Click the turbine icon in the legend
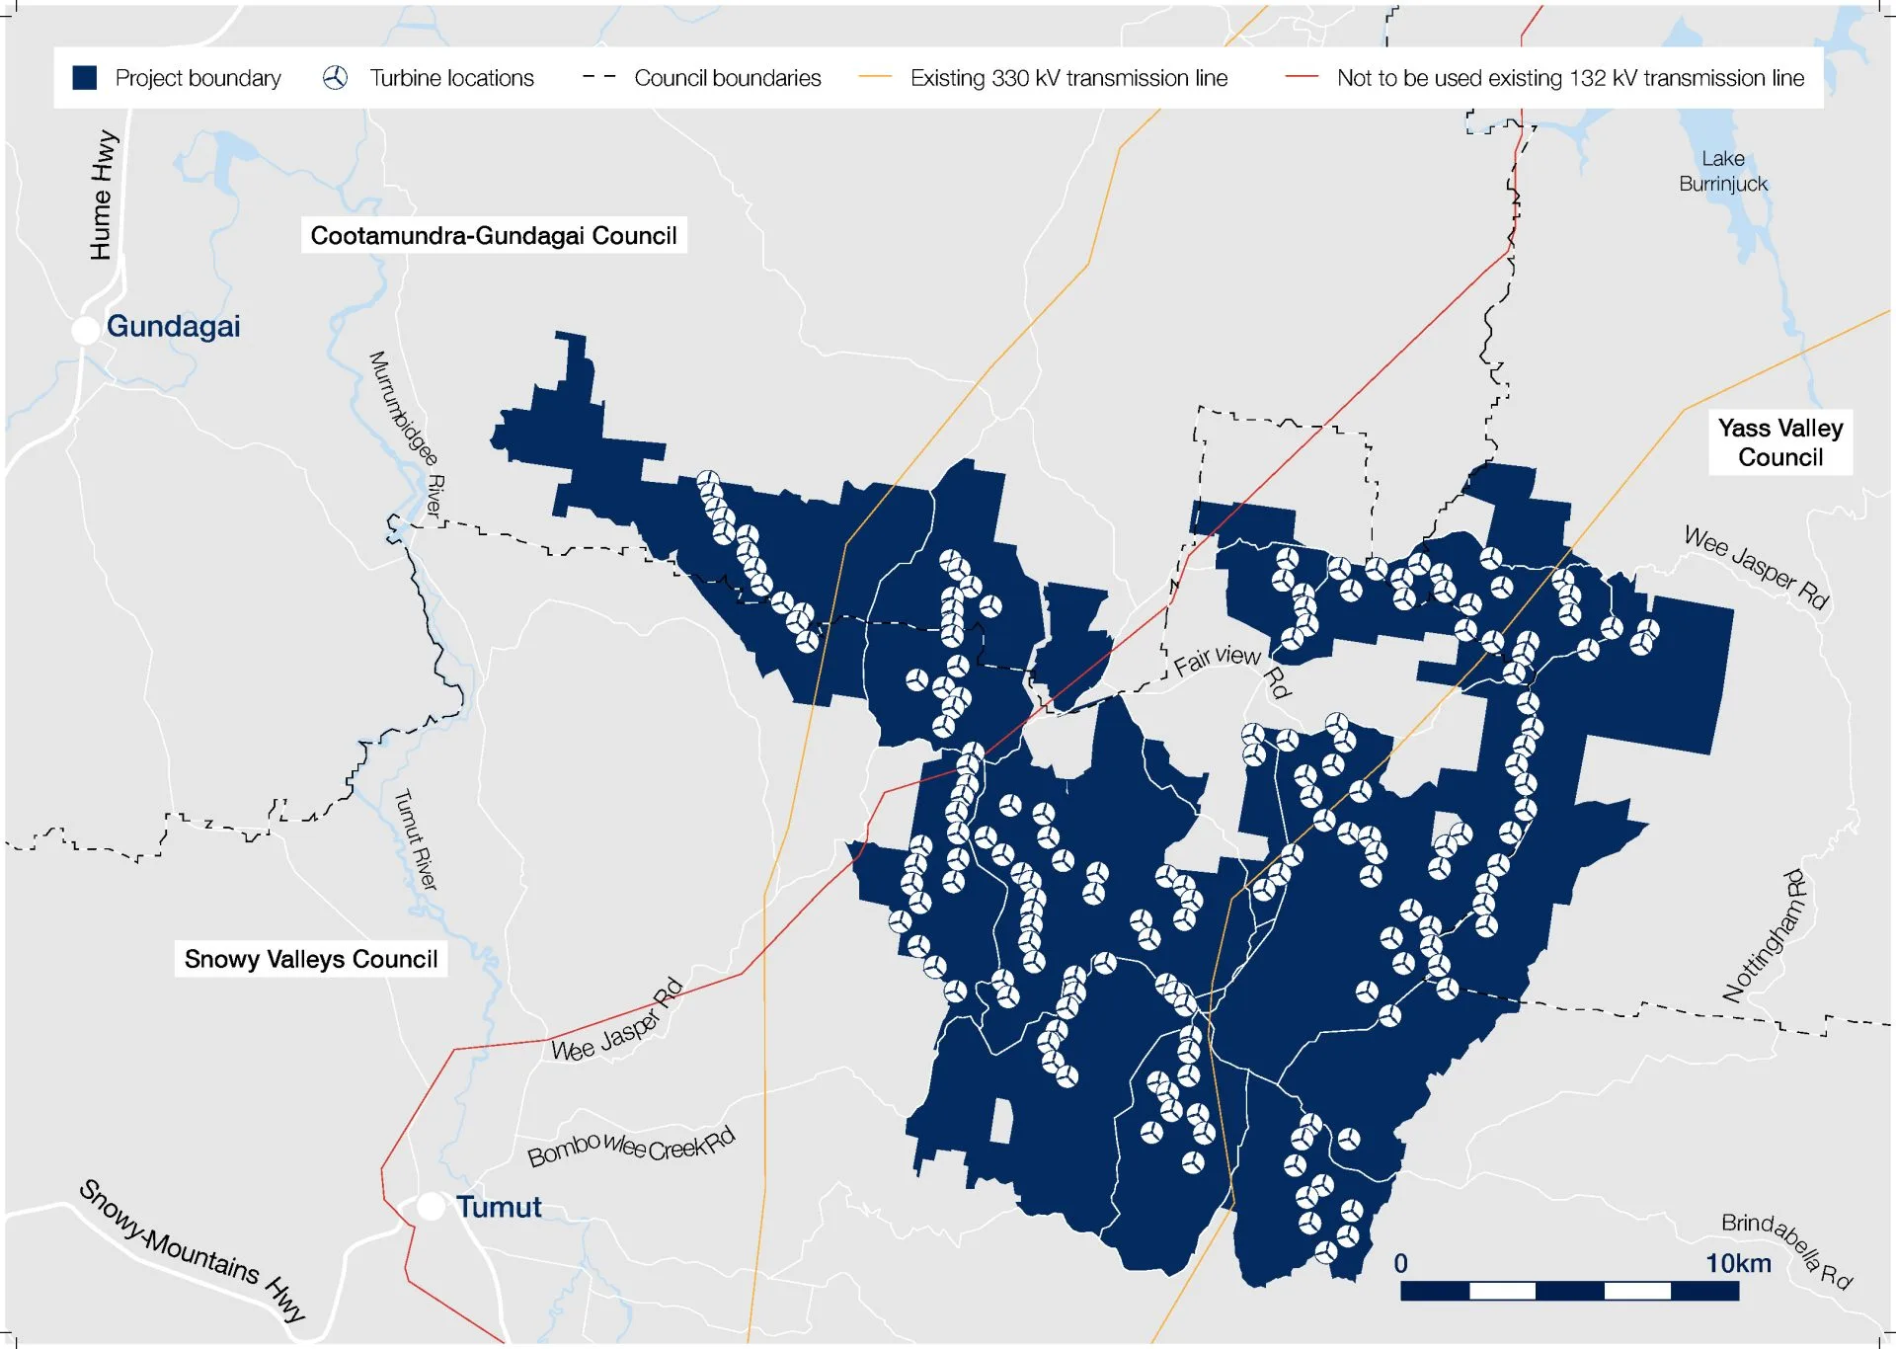The height and width of the screenshot is (1349, 1896). click(336, 78)
